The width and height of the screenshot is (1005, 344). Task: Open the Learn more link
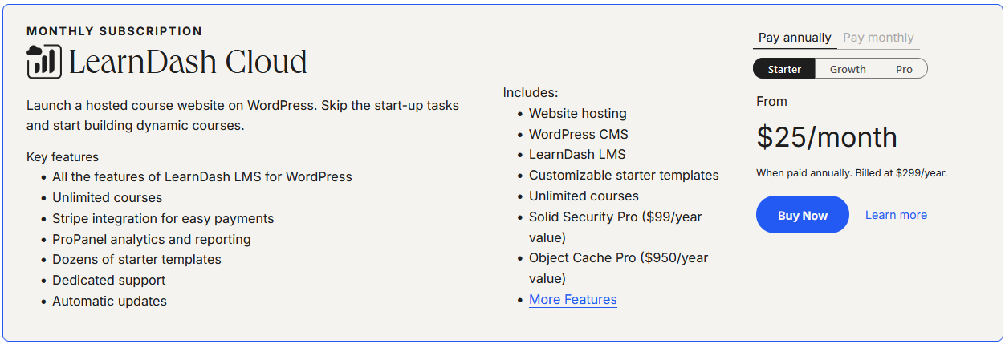896,215
